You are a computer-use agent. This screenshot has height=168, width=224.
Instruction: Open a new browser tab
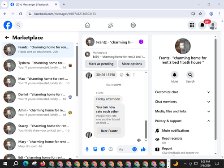(x=64, y=4)
